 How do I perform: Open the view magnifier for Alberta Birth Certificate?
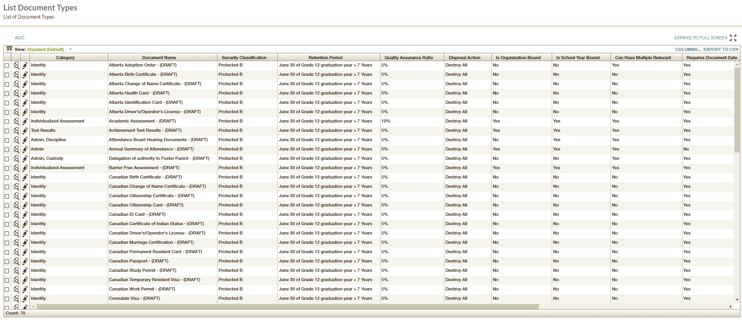(16, 75)
